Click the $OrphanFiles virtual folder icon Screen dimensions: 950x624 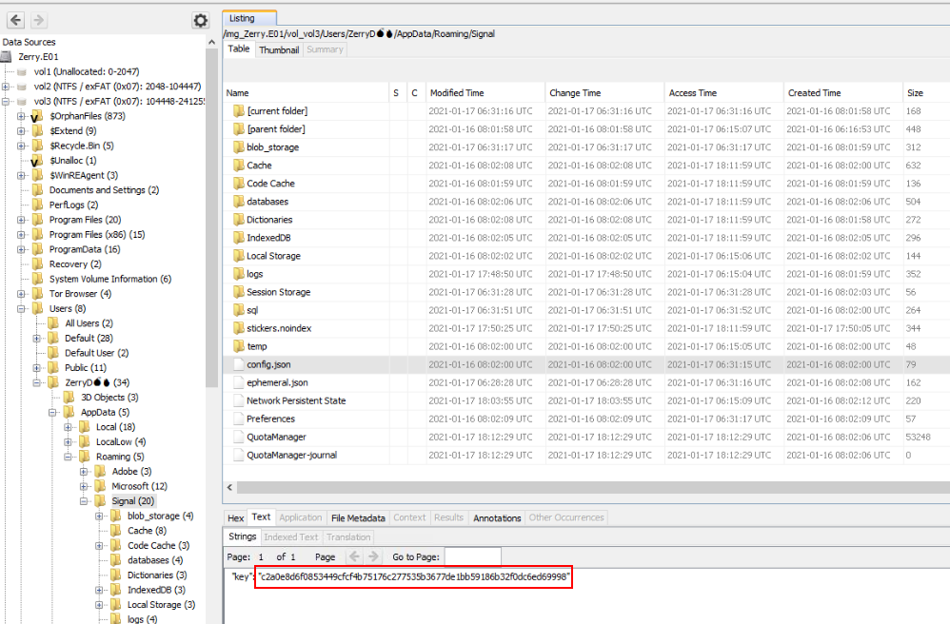pos(38,116)
